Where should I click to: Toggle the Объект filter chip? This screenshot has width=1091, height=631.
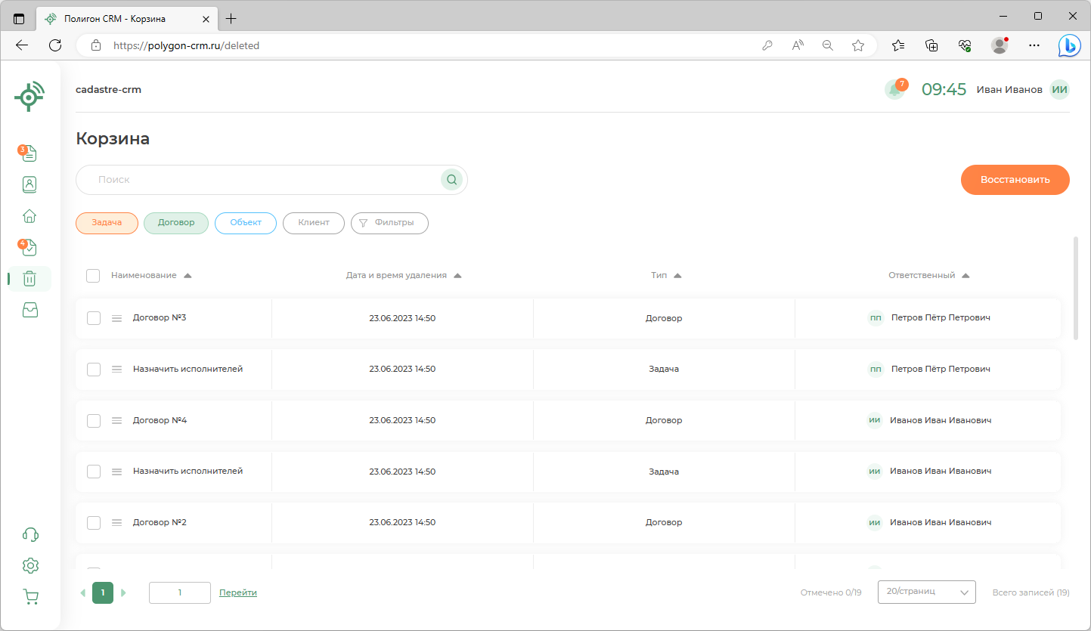[246, 223]
